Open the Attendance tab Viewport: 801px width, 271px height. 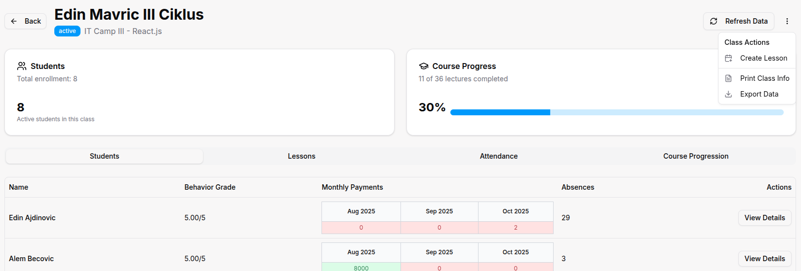pos(498,156)
